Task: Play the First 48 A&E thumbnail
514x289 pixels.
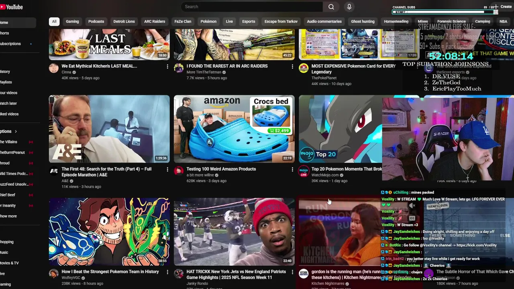Action: pyautogui.click(x=109, y=129)
